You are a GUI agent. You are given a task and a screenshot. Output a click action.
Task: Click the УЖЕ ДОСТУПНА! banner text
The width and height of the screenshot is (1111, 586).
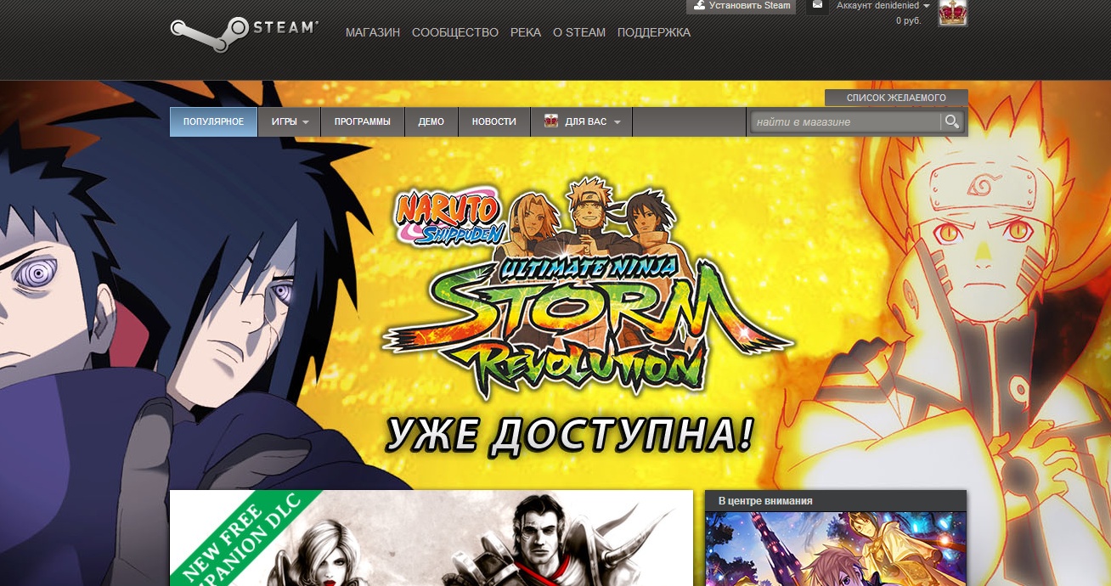[570, 434]
